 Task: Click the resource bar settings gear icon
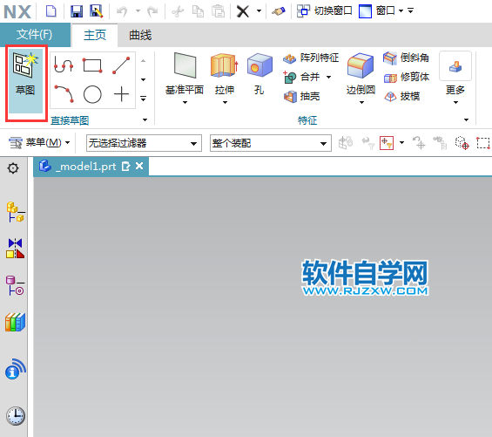pyautogui.click(x=13, y=168)
